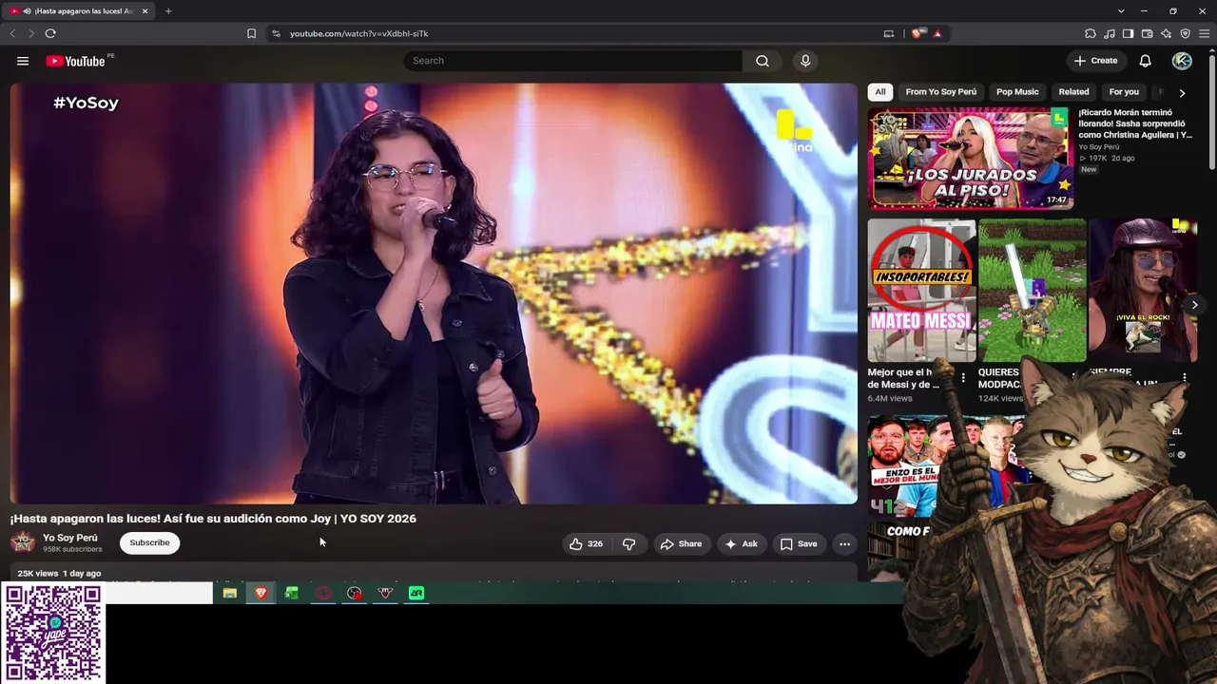Open the Mateo Messi Short thumbnail
The height and width of the screenshot is (684, 1217).
tap(921, 291)
